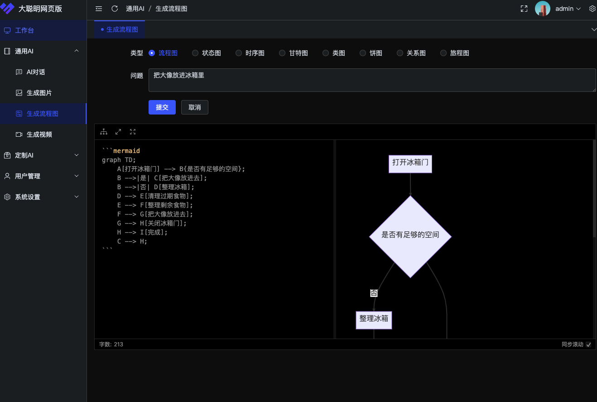Click the refresh page icon
The height and width of the screenshot is (402, 597).
(x=115, y=9)
